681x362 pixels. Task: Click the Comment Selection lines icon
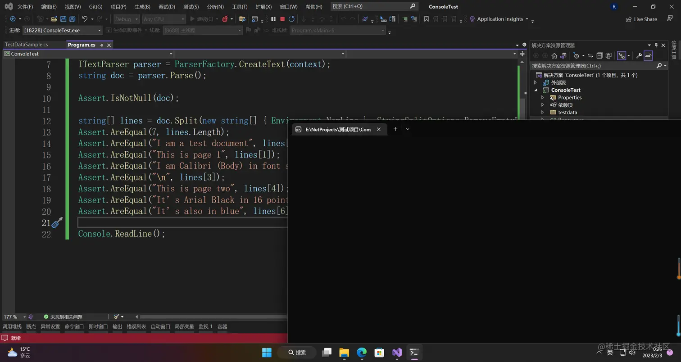pyautogui.click(x=405, y=19)
